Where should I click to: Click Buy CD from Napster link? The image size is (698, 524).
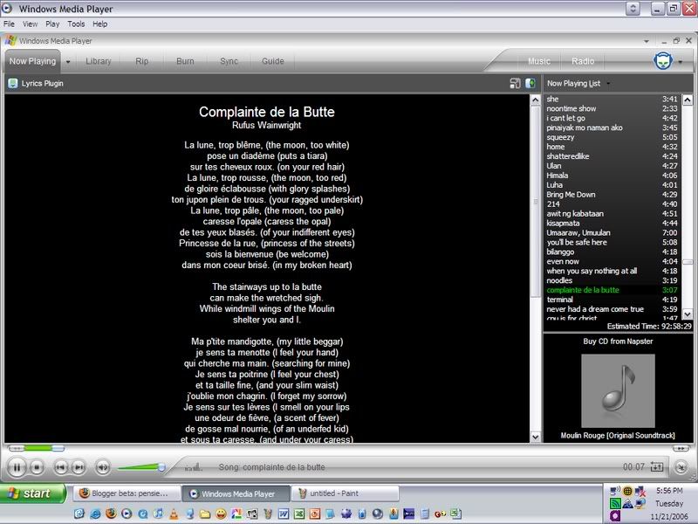(x=618, y=341)
